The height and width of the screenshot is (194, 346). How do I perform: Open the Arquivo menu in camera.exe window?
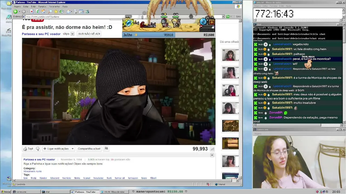[x=258, y=134]
